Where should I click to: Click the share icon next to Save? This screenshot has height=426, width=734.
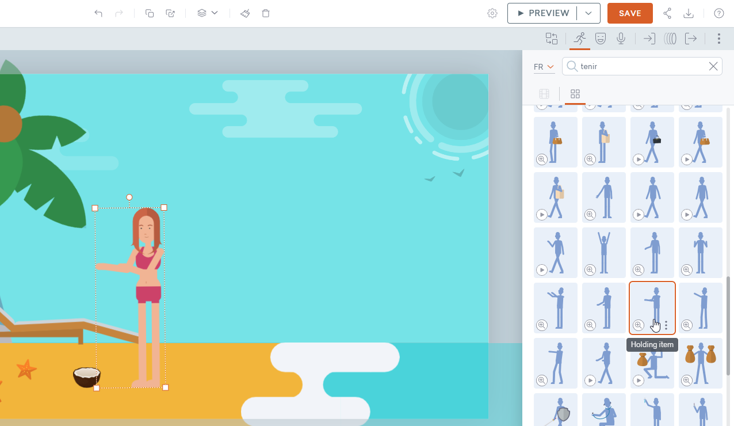point(667,13)
